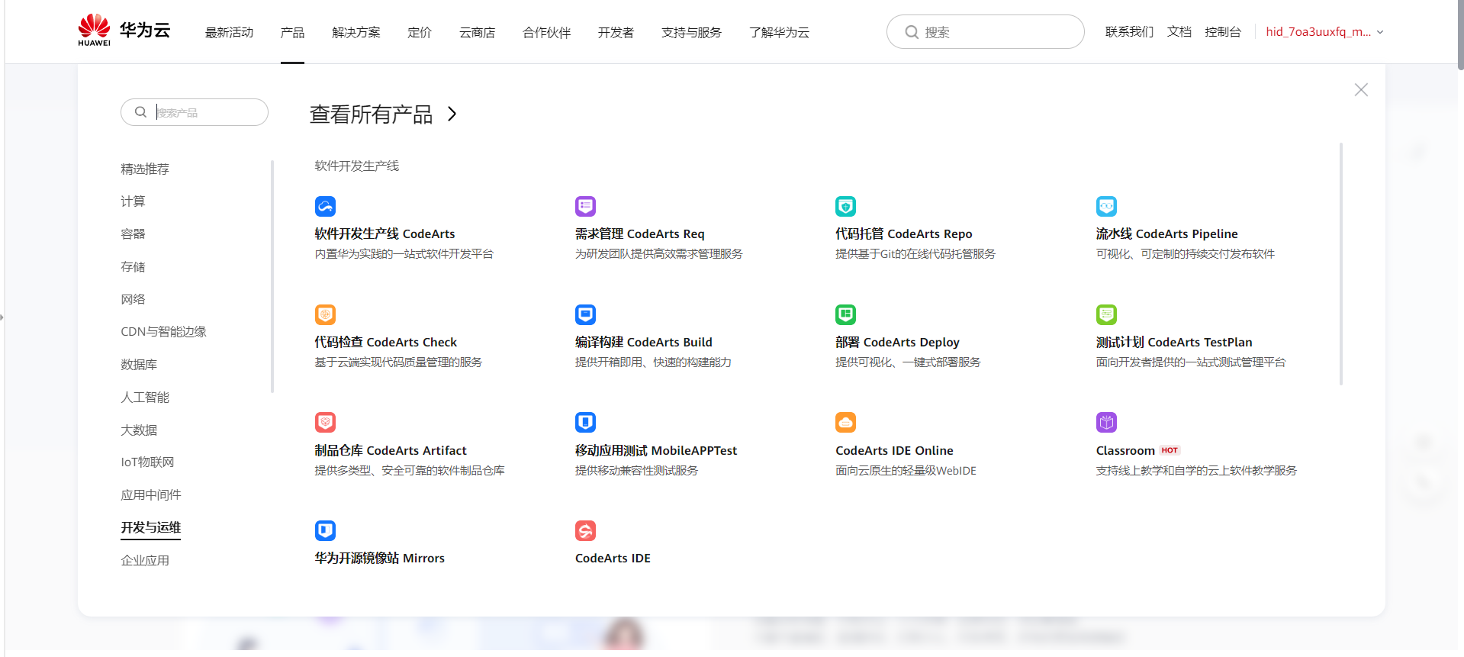Click the 联系我们 link

(1129, 32)
